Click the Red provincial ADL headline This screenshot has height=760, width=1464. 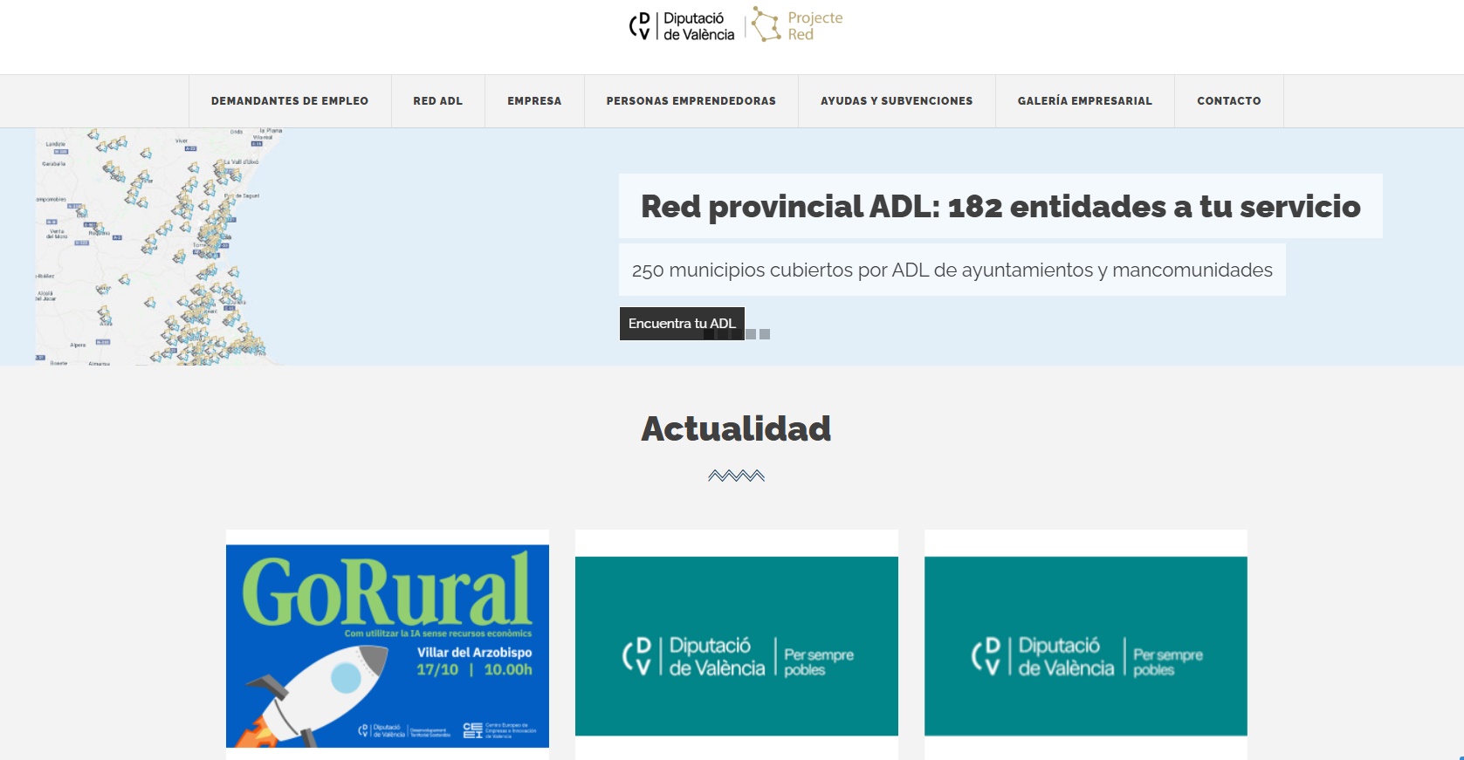tap(1000, 207)
